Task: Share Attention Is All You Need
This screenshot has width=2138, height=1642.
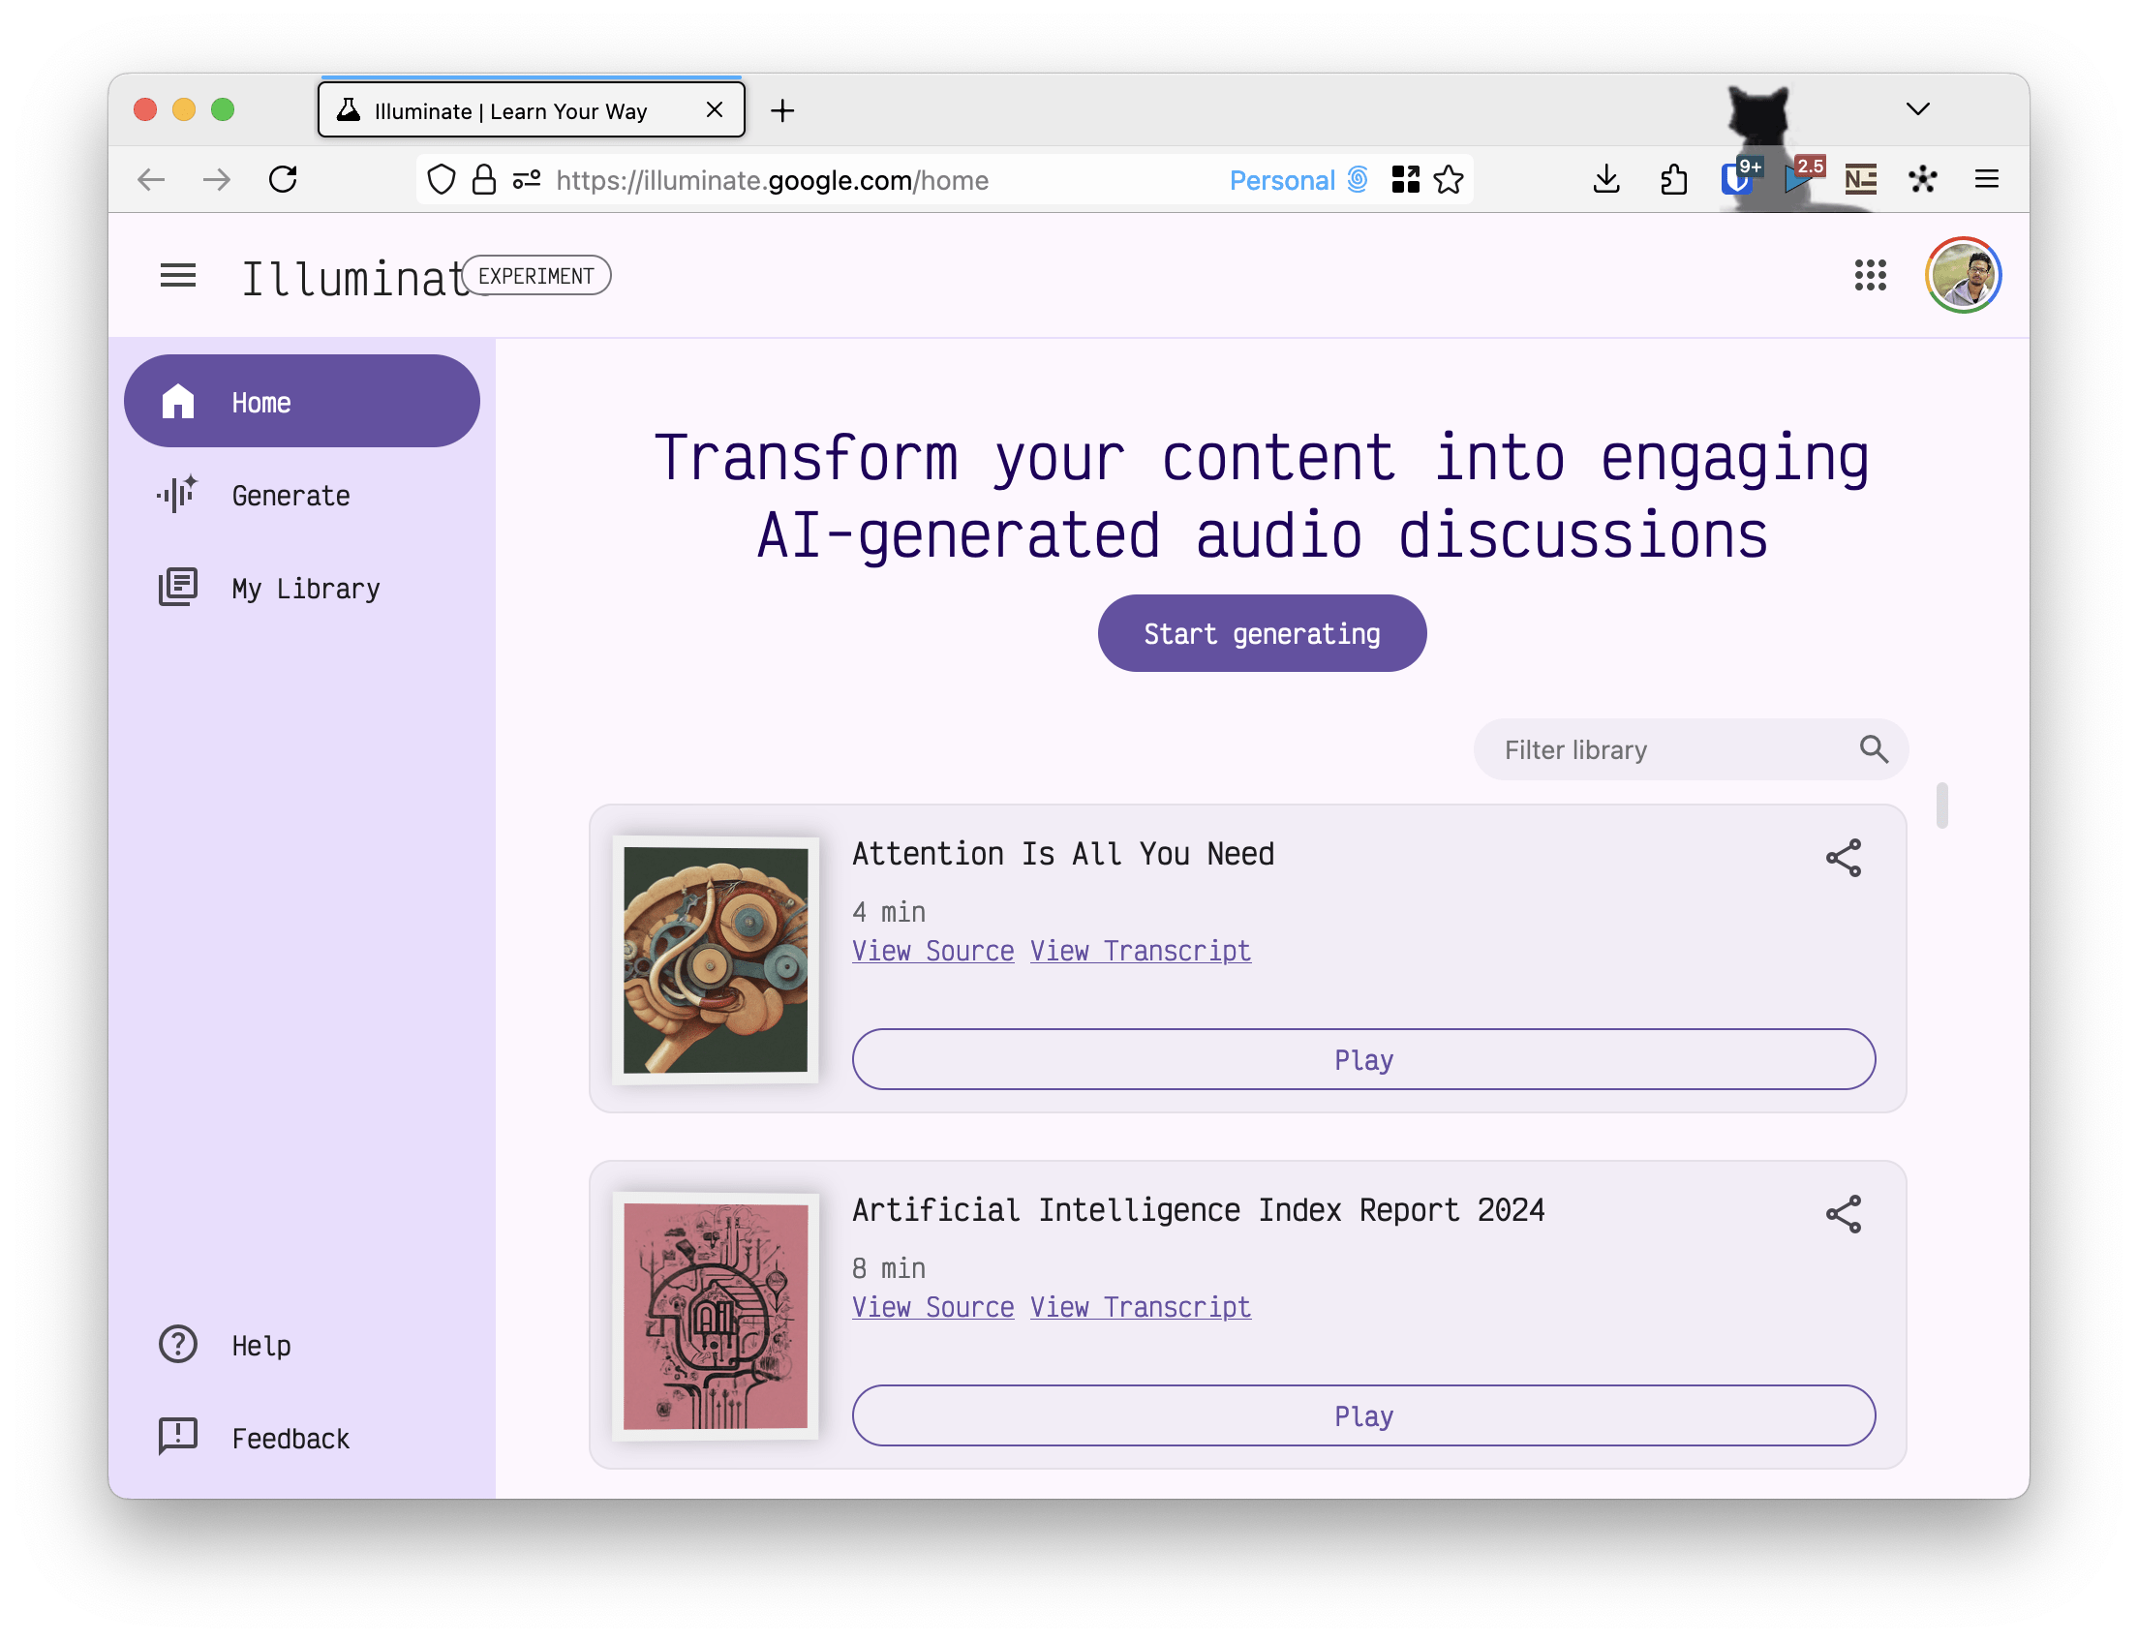Action: 1843,858
